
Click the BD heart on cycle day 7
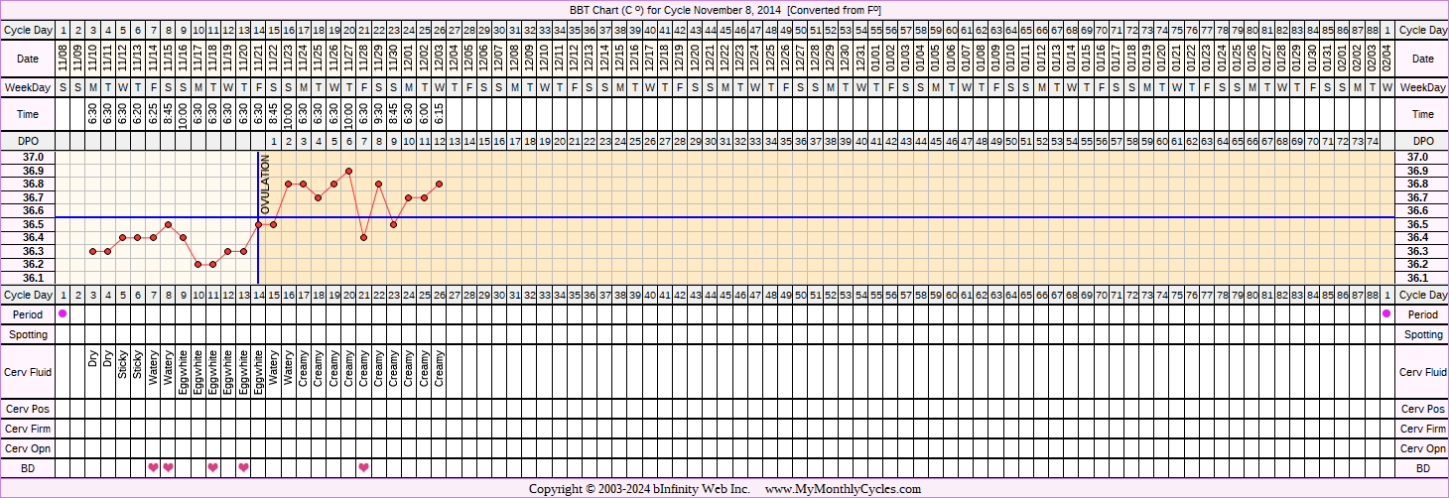coord(153,467)
